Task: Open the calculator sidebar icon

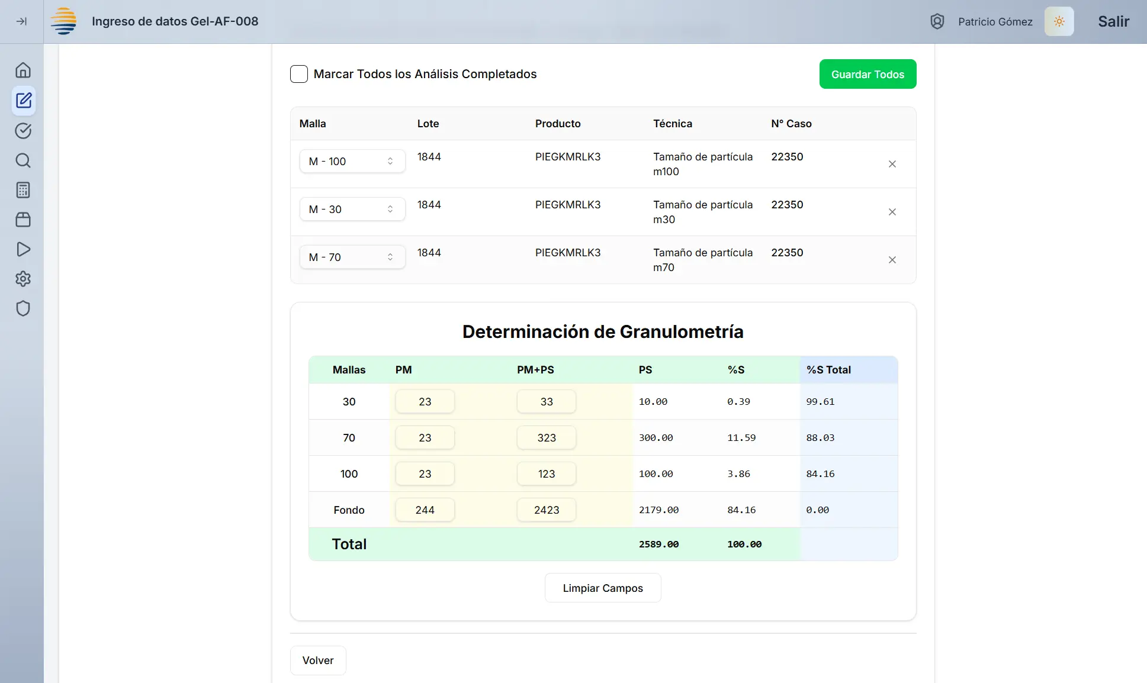Action: (23, 190)
